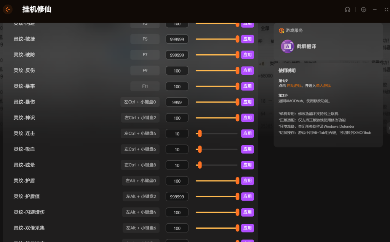Apply the 灵纹-双倍采集 setting
Image resolution: width=390 pixels, height=242 pixels.
tap(247, 228)
